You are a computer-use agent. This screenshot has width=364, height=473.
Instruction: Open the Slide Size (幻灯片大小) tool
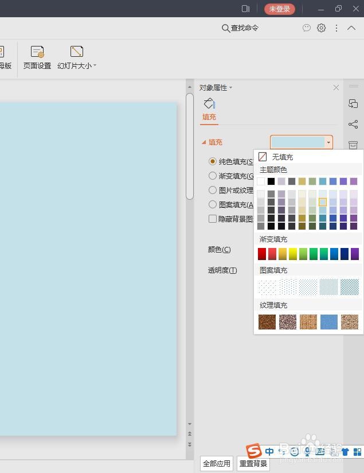click(x=77, y=57)
